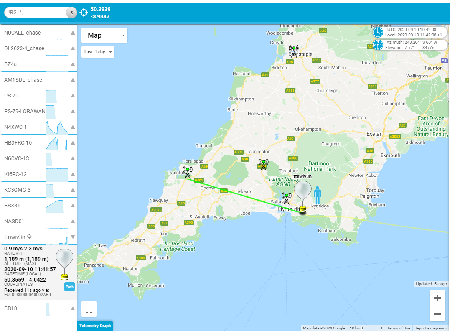This screenshot has height=331, width=450.
Task: Expand the KC3GMG-3 entry arrow
Action: 73,190
